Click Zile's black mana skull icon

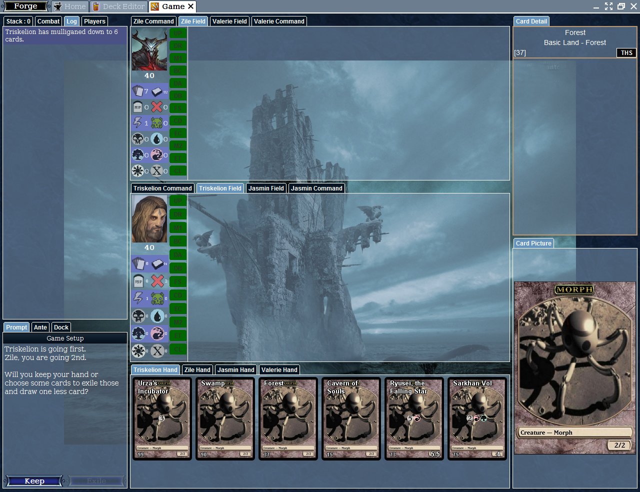137,139
